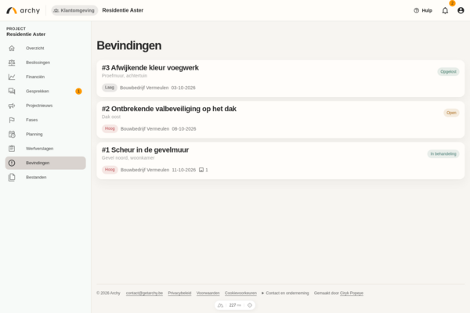Open Financiën in the sidebar

point(45,77)
